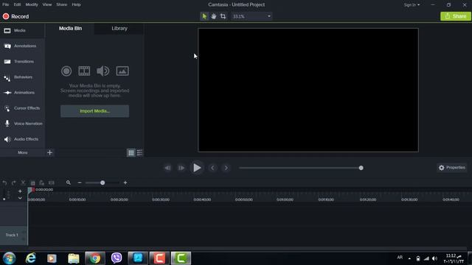Add a new track with plus button

(20, 191)
